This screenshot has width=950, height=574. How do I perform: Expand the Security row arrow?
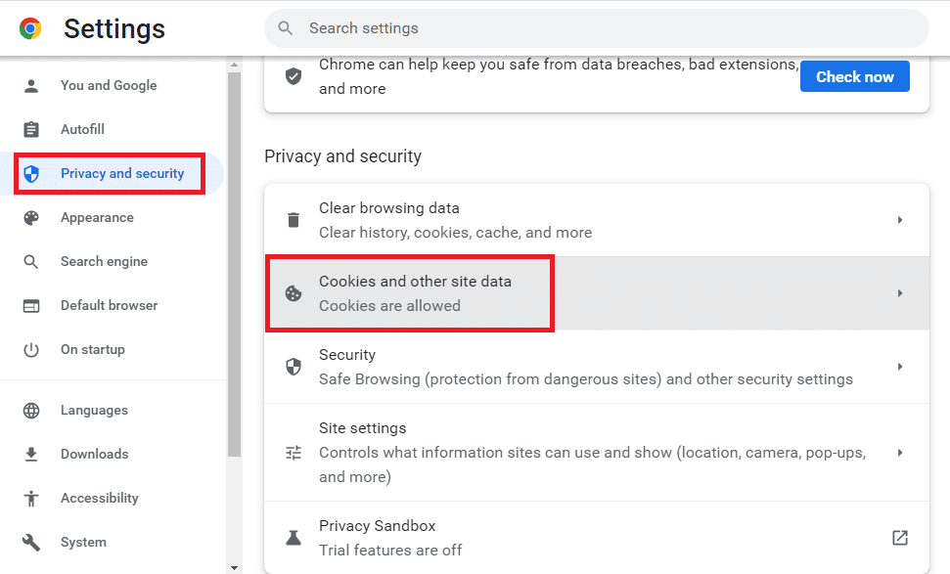point(900,367)
